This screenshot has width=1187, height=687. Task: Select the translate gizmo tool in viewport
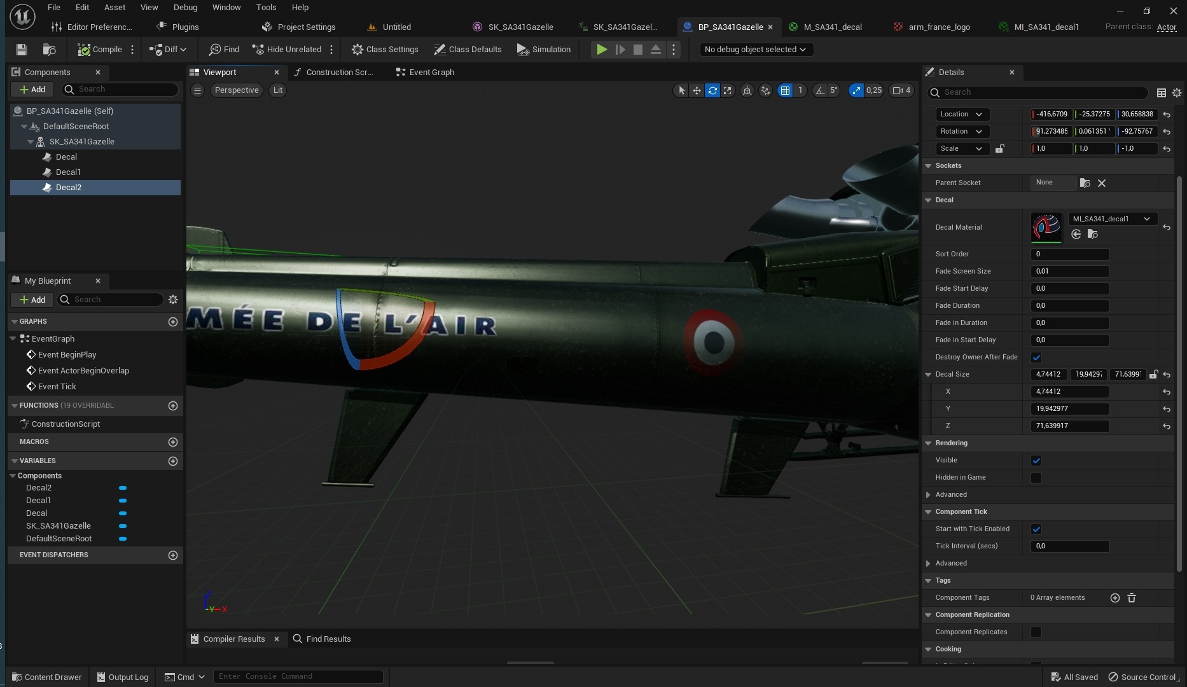(x=697, y=90)
